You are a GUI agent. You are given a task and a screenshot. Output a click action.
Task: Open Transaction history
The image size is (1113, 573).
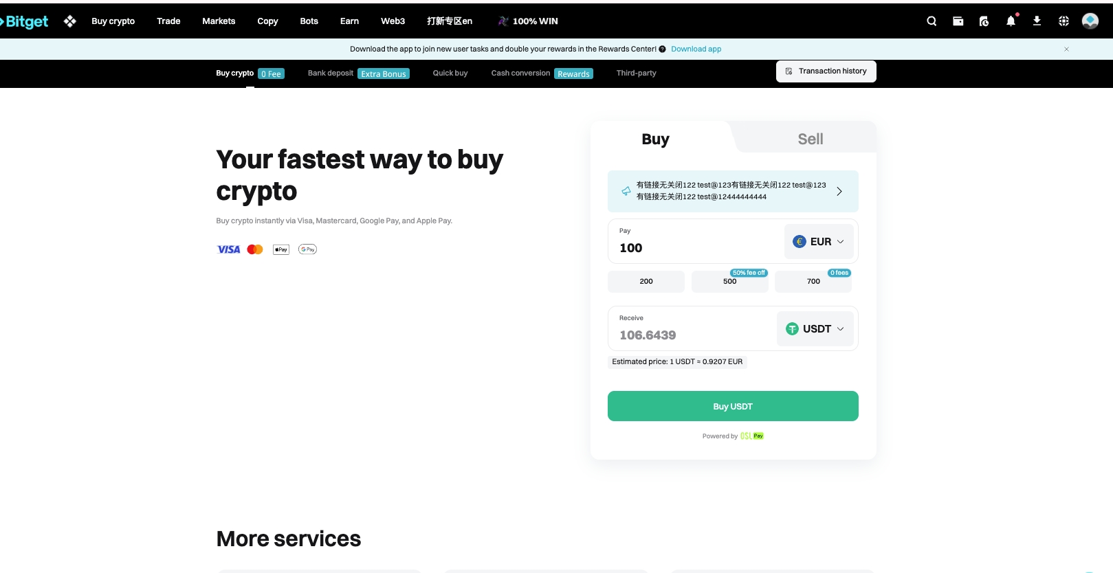click(826, 71)
